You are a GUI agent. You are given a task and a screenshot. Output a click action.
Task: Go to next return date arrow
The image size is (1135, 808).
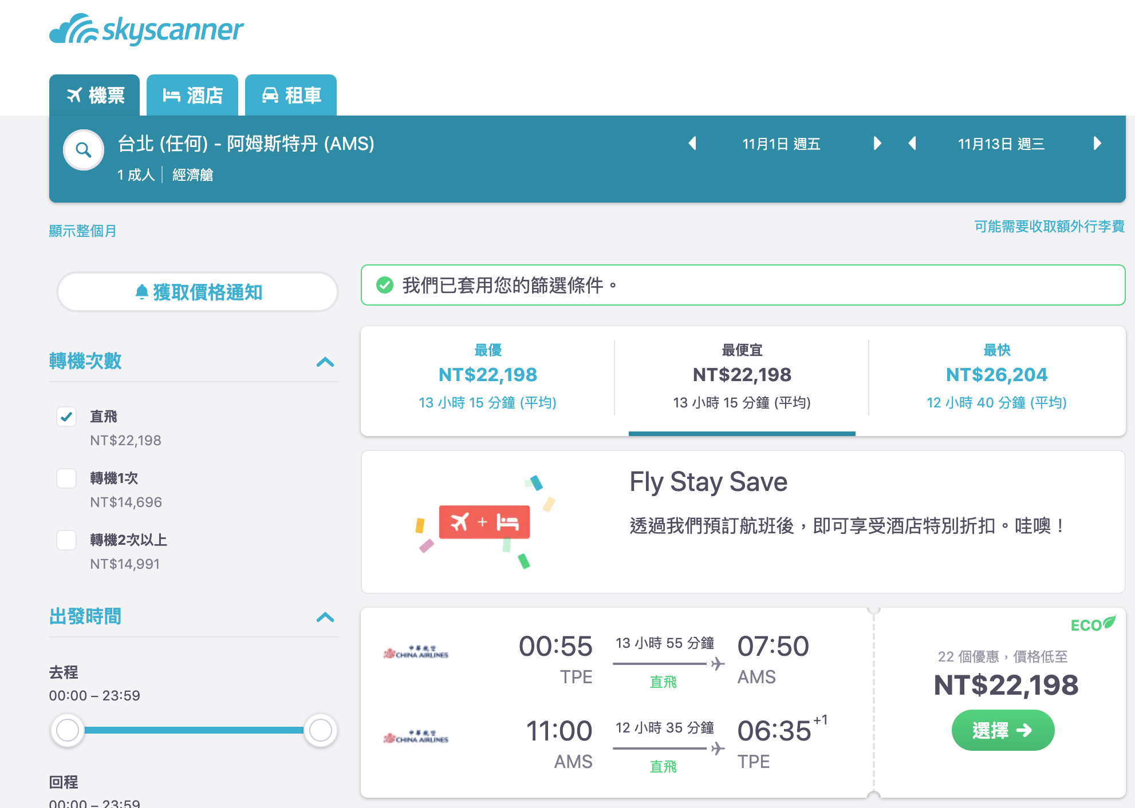(x=1097, y=143)
